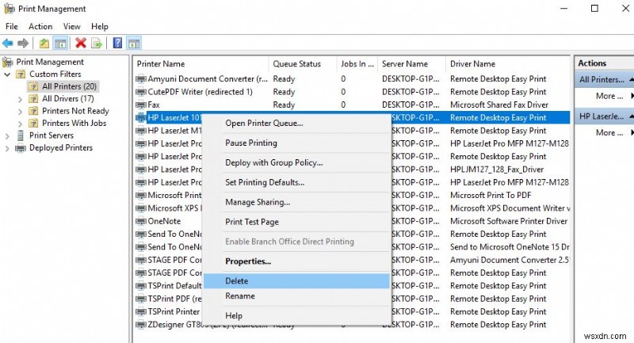Open the View menu

point(71,27)
